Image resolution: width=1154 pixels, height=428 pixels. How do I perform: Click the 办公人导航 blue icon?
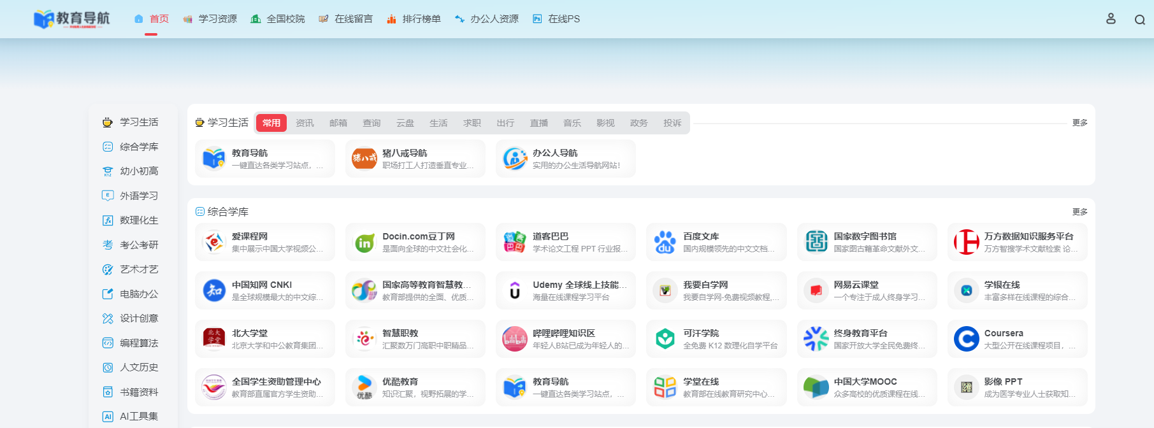[x=515, y=159]
